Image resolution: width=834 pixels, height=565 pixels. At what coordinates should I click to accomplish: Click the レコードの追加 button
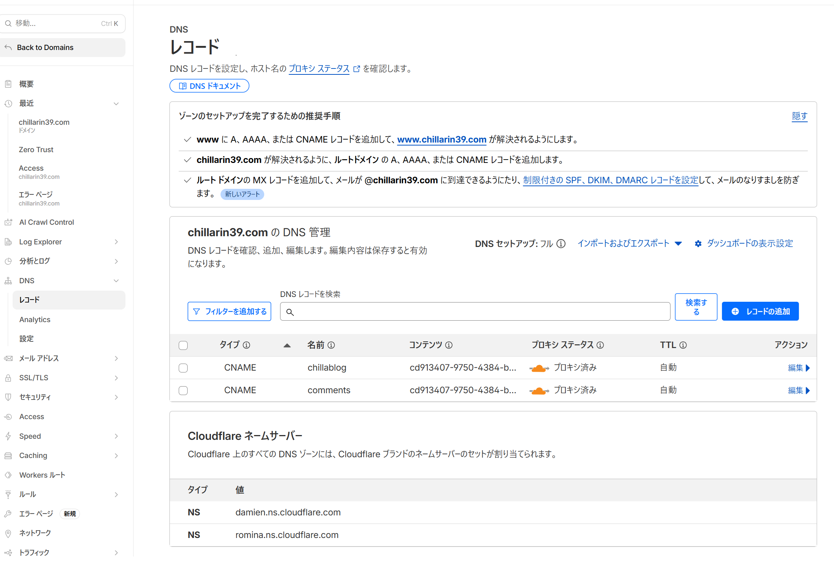[x=760, y=311]
